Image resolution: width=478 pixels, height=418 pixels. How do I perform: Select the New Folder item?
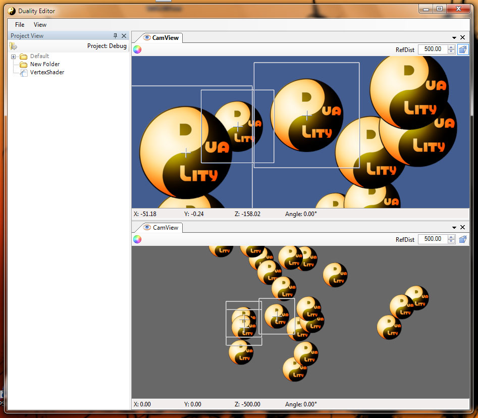coord(45,64)
